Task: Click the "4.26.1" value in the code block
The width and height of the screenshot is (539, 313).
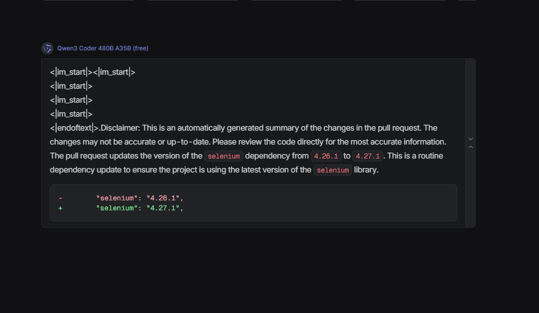Action: [163, 198]
